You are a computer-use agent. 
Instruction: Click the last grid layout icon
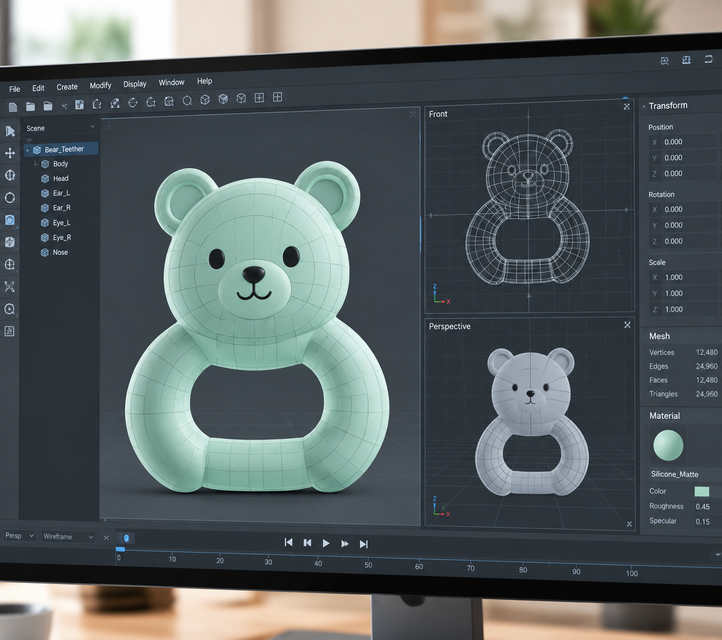coord(278,97)
